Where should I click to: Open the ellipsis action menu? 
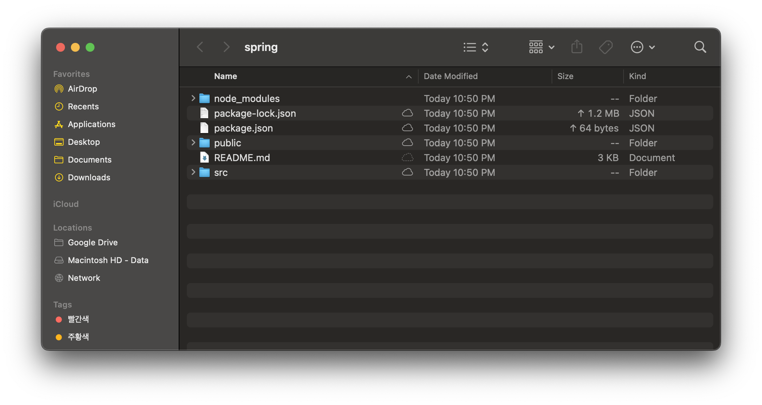(642, 47)
